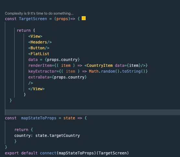Viewport: 180px width, 157px height.
Task: Place cursor on the highlighted empty current line
Action: click(92, 112)
